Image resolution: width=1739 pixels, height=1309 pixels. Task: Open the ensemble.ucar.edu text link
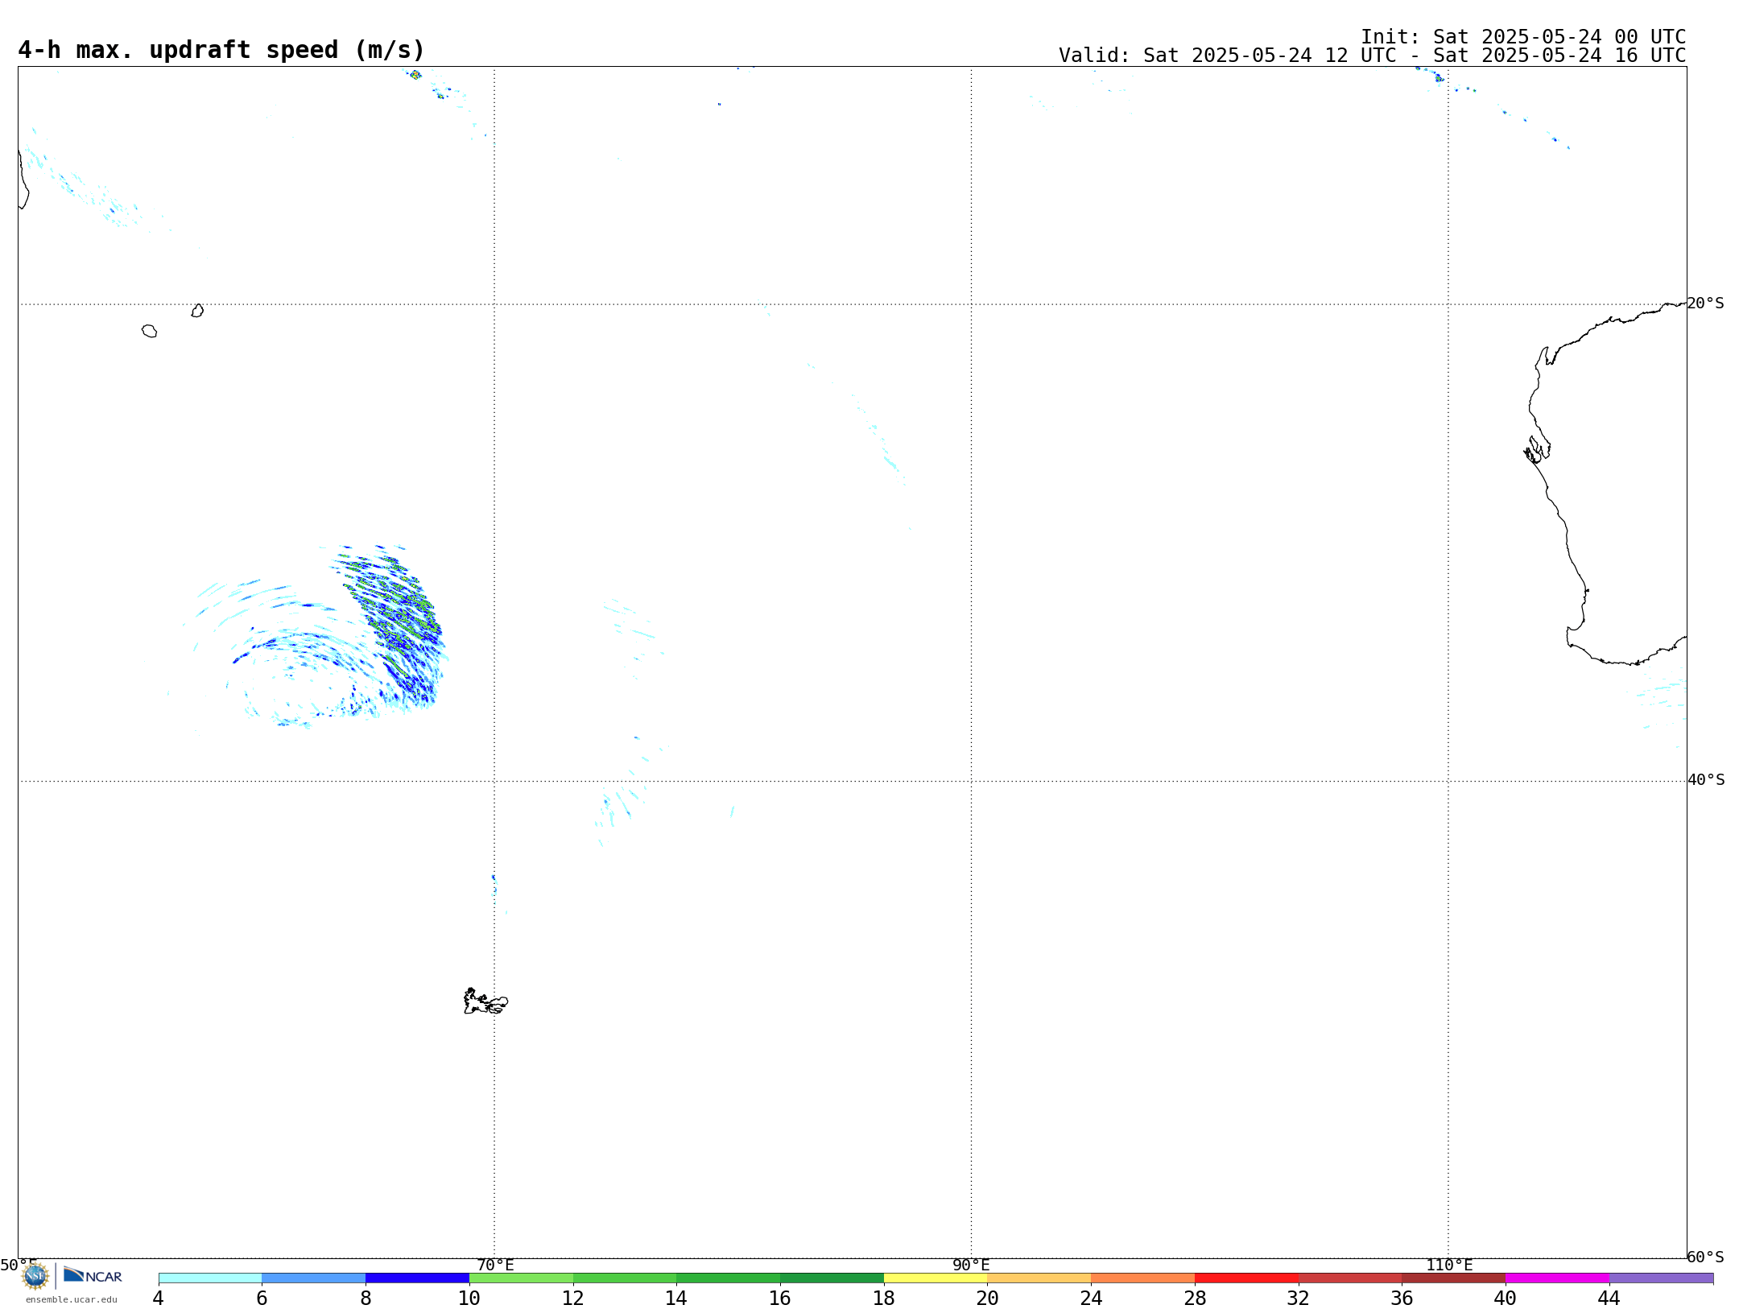coord(72,1299)
